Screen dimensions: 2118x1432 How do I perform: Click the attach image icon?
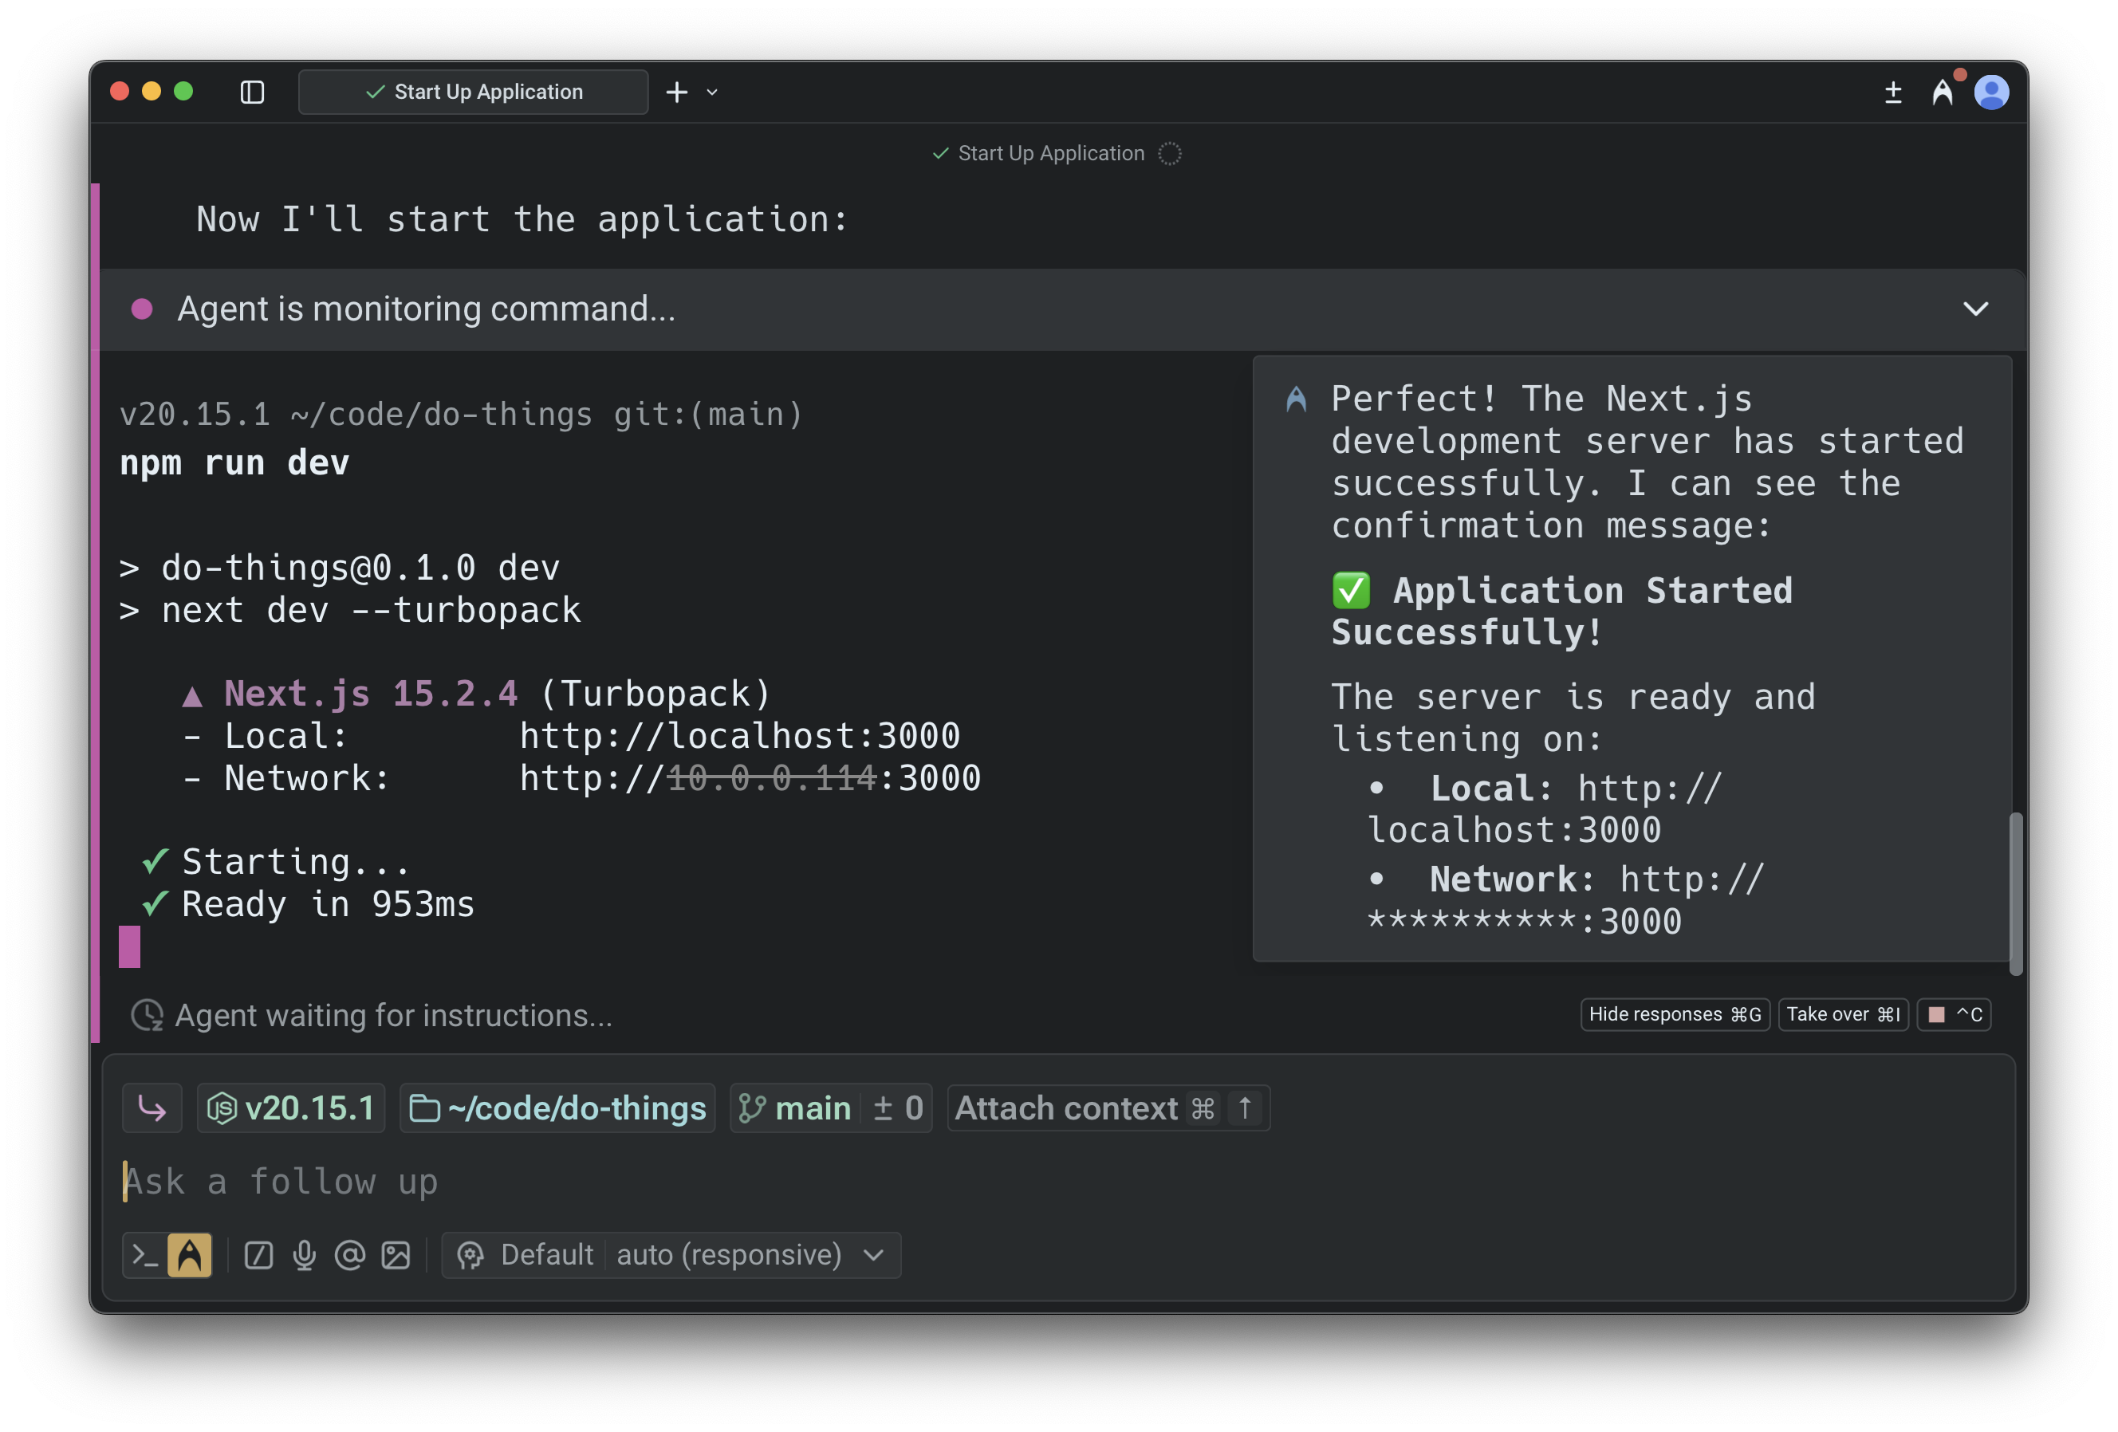396,1255
